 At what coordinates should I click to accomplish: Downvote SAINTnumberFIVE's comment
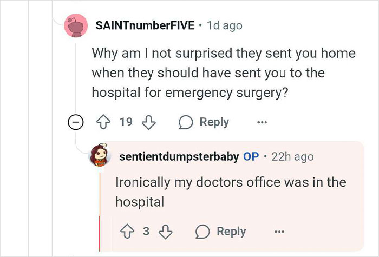coord(147,122)
